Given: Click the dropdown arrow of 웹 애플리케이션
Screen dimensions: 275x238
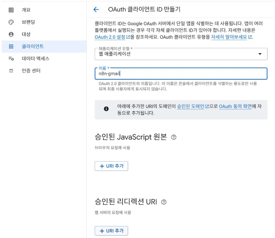Looking at the screenshot, I should [x=260, y=54].
